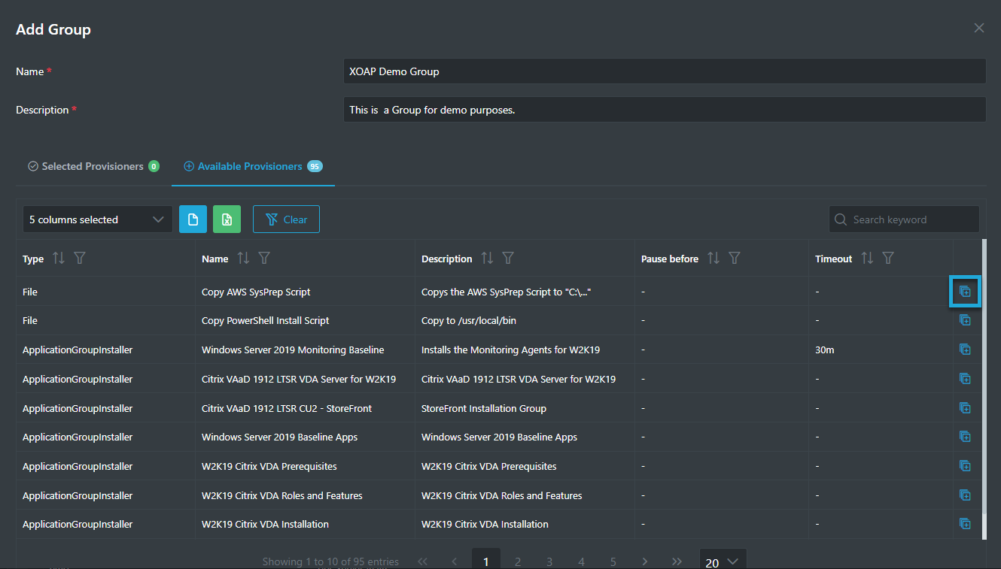Go to next page arrow
This screenshot has width=1001, height=569.
point(645,561)
